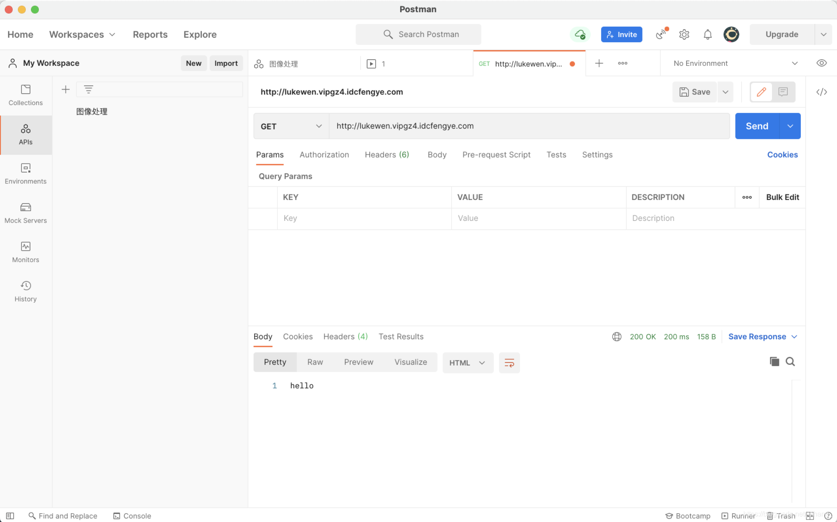Screen dimensions: 837x522
Task: View the Test Results tab
Action: click(401, 336)
